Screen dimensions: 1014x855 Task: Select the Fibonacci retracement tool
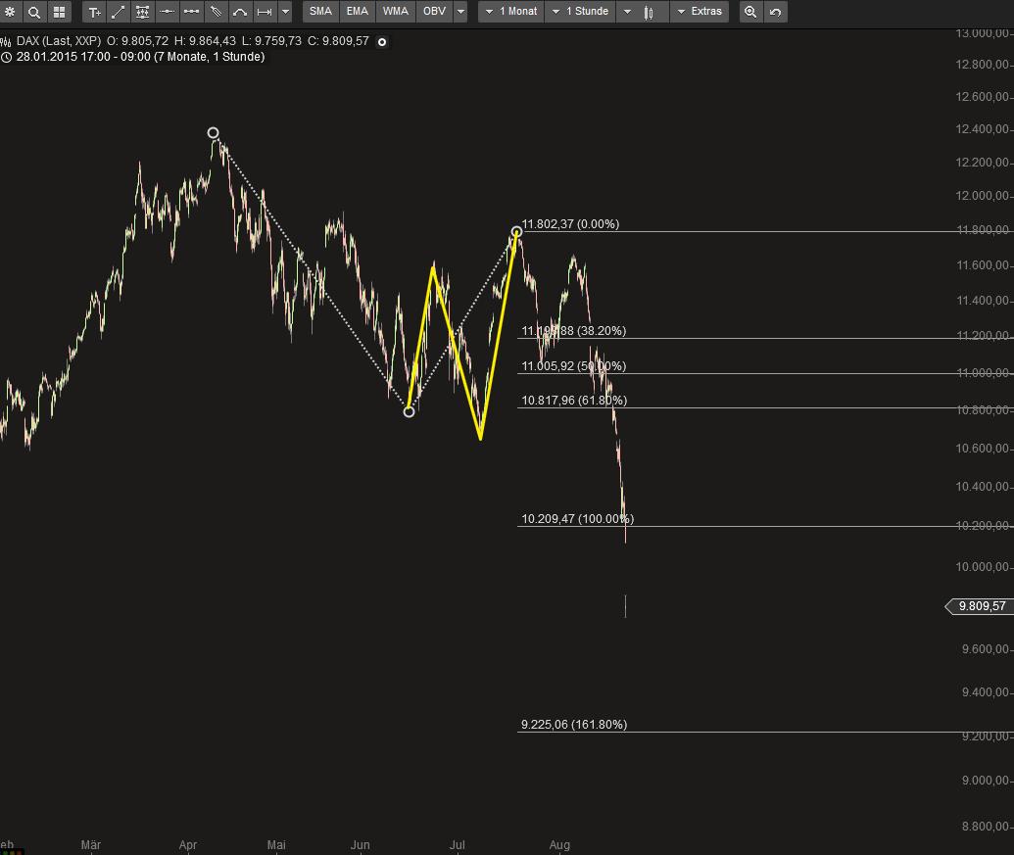(x=143, y=12)
